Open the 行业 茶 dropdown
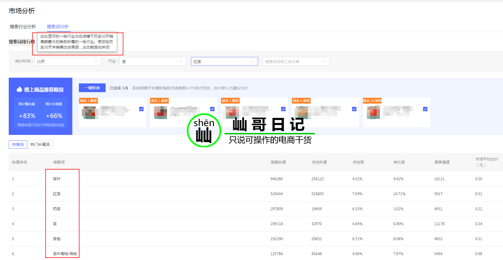This screenshot has width=503, height=260. coord(153,62)
